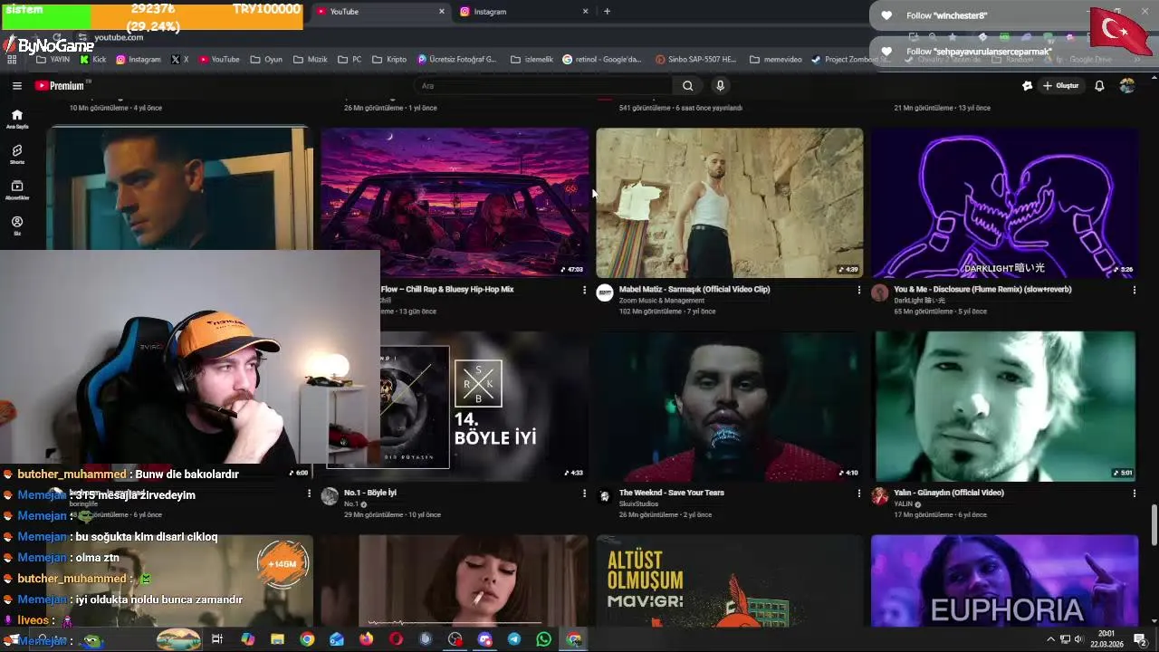This screenshot has width=1159, height=652.
Task: Open the EUPHORIA thumbnail
Action: click(1005, 580)
